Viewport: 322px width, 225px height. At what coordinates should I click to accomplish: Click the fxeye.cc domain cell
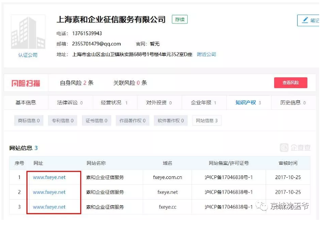pyautogui.click(x=168, y=207)
